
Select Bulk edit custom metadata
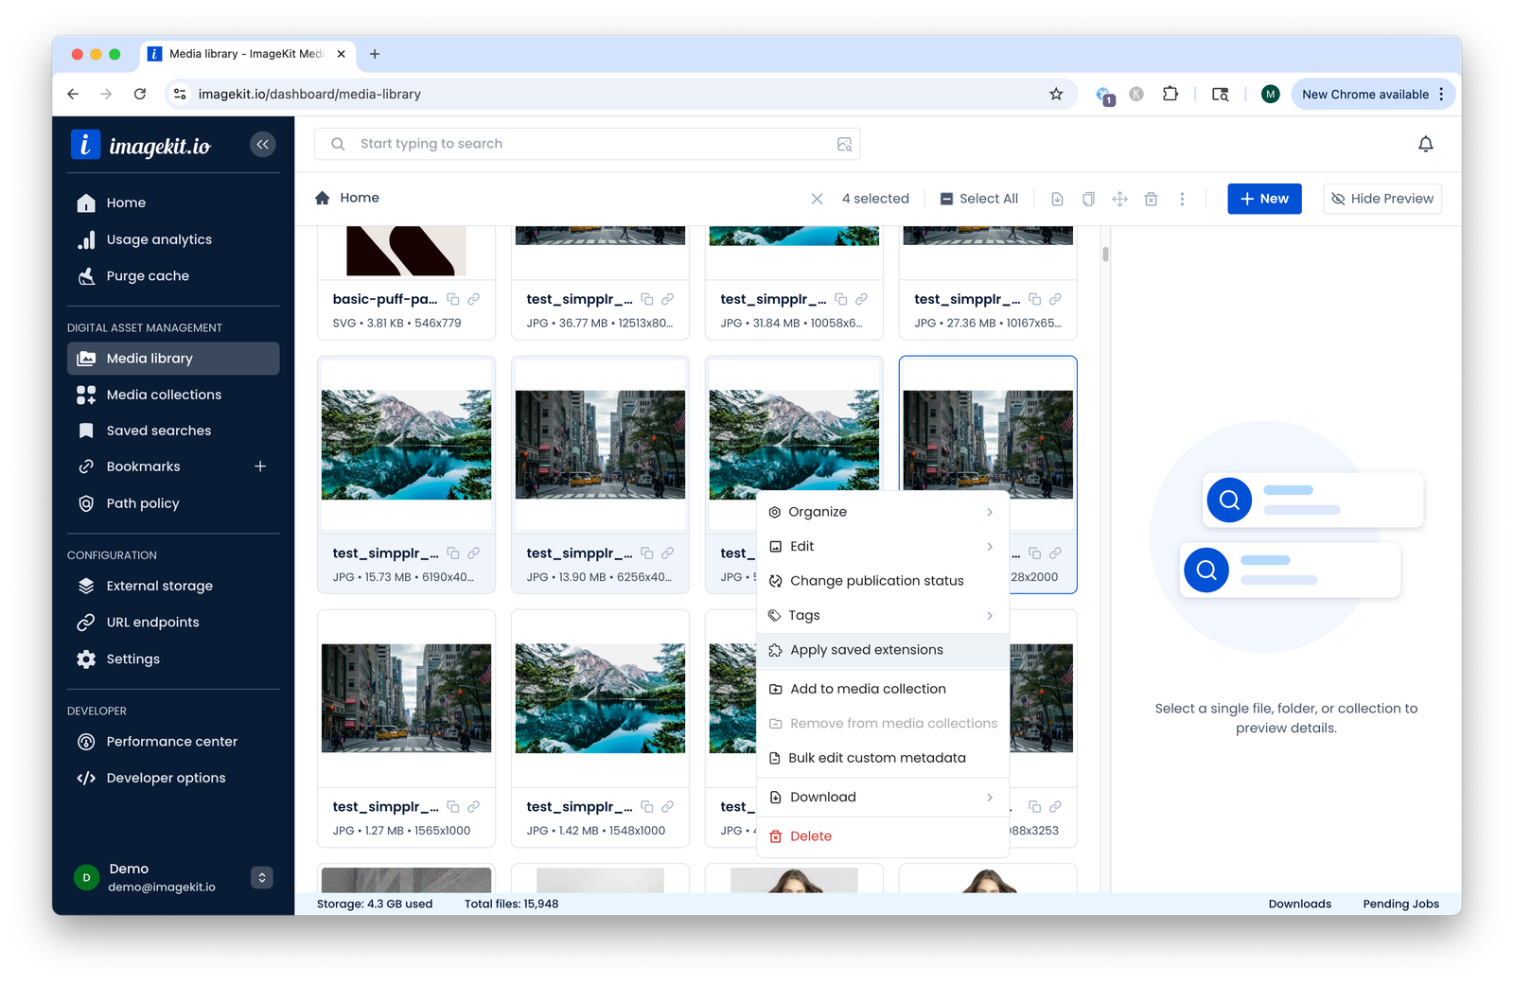pos(883,758)
